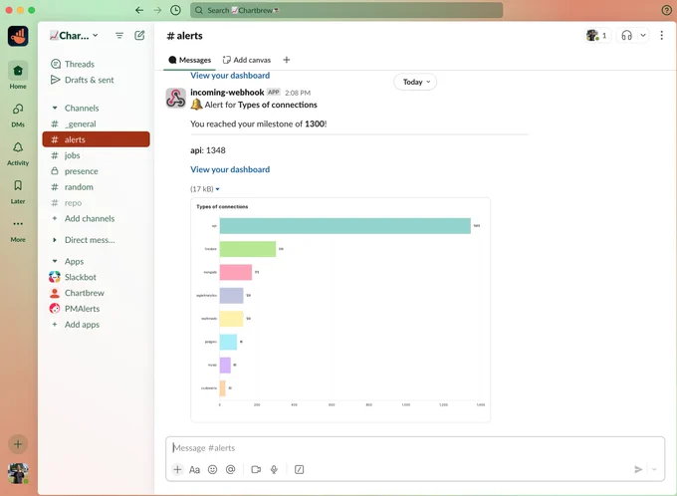The width and height of the screenshot is (677, 496).
Task: Open the Slackbot app
Action: 96,277
